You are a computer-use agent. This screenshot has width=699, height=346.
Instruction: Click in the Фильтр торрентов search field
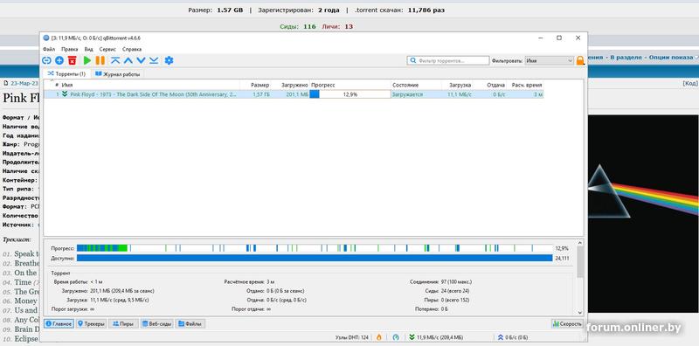448,60
